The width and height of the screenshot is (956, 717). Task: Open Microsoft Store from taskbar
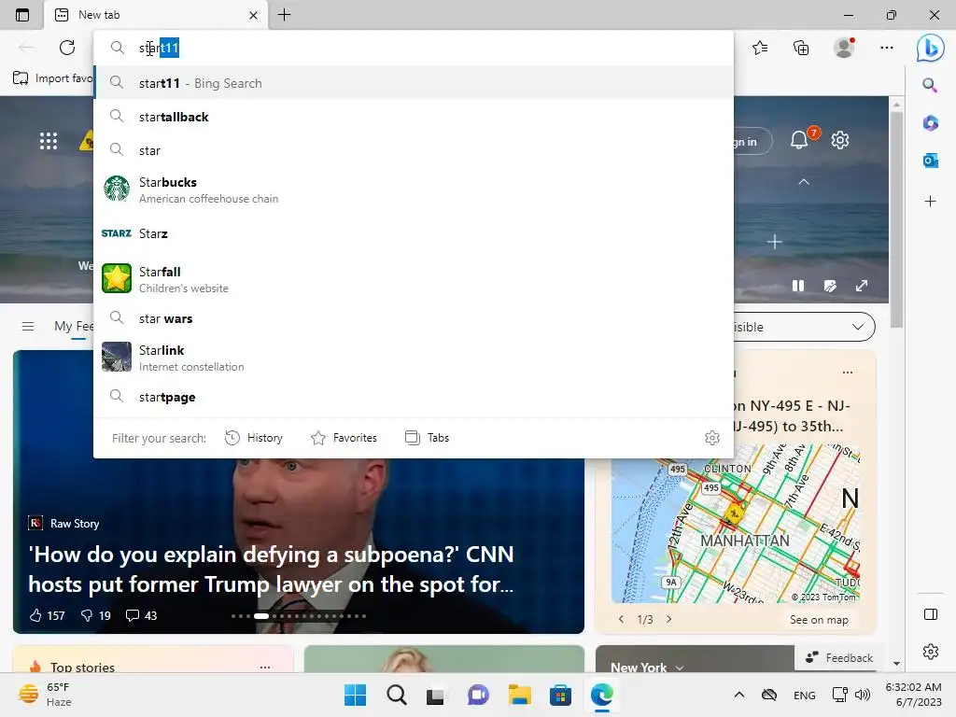[x=560, y=695]
